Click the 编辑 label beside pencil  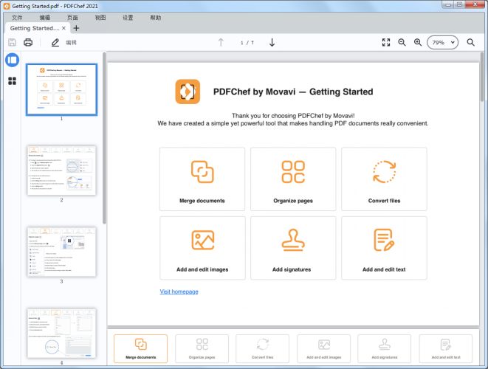(72, 43)
